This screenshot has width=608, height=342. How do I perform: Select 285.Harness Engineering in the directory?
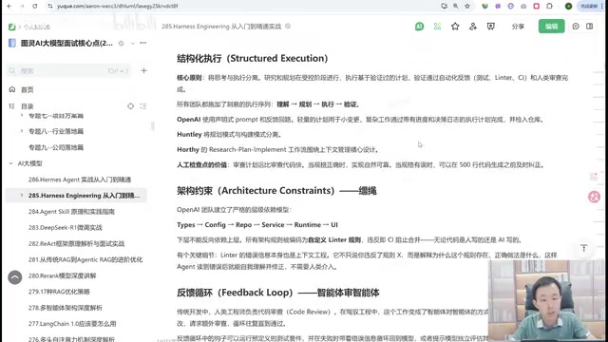pyautogui.click(x=84, y=196)
